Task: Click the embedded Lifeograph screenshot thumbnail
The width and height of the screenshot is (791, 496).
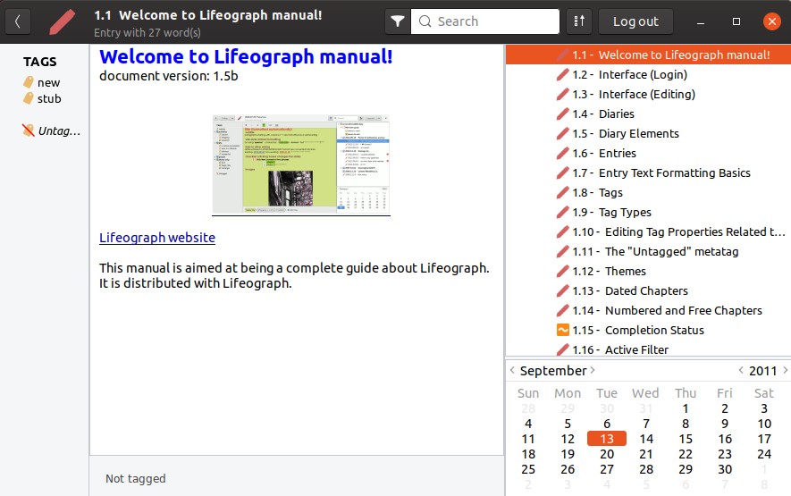Action: [x=300, y=165]
